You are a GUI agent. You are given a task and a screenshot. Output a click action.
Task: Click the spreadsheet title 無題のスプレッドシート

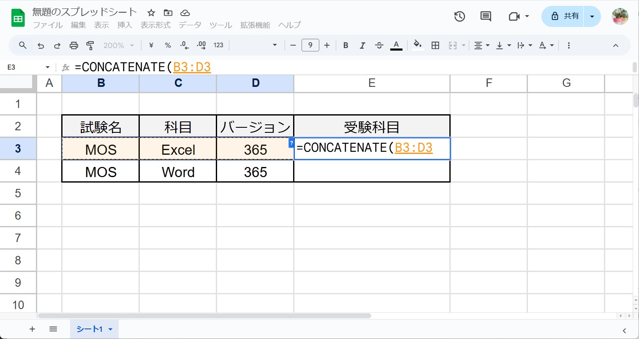click(x=85, y=12)
